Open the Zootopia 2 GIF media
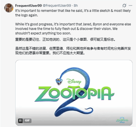The width and height of the screenshot is (136, 127). click(74, 93)
